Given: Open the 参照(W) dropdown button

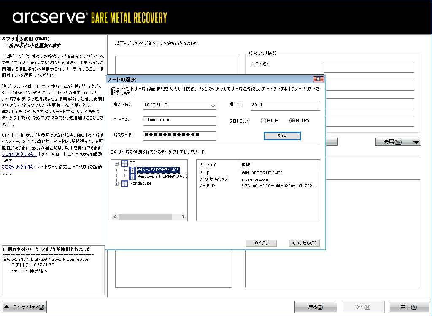Looking at the screenshot, I should click(x=398, y=142).
